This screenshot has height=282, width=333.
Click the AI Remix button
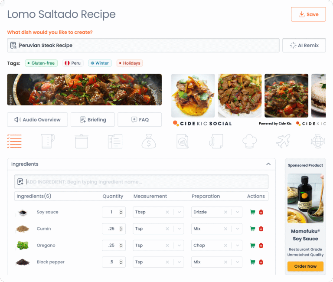point(304,45)
